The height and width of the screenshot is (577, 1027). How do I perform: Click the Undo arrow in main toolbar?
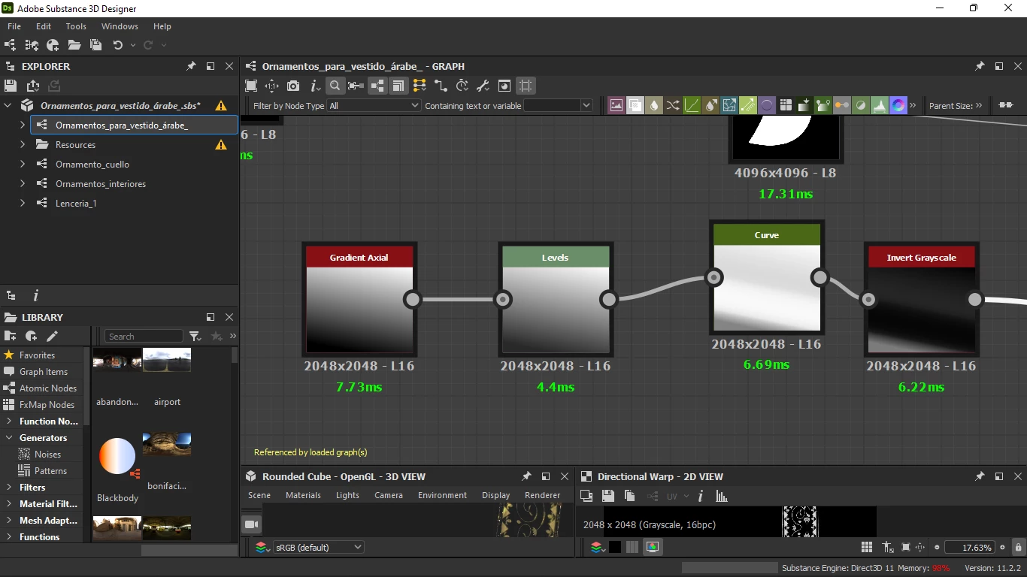point(118,45)
